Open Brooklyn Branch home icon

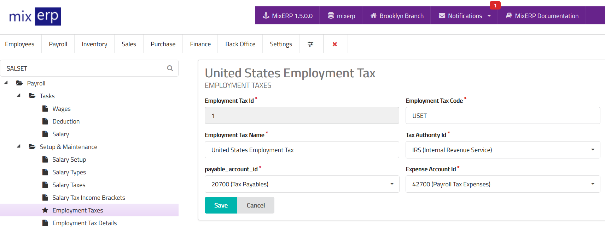click(373, 16)
